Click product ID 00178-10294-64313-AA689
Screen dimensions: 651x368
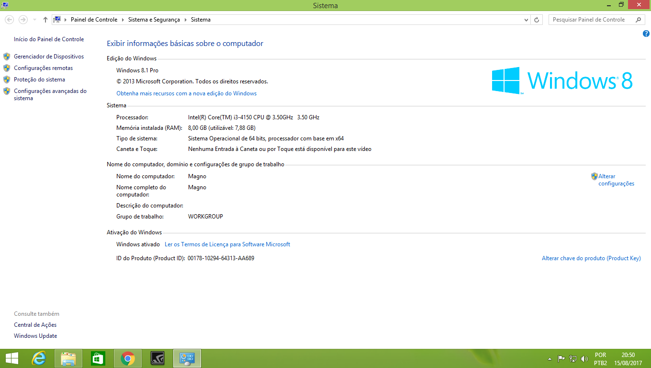221,258
